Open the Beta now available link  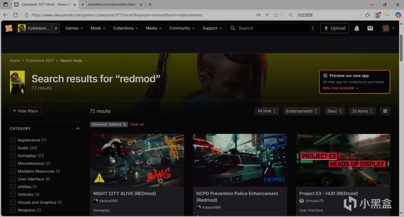341,88
